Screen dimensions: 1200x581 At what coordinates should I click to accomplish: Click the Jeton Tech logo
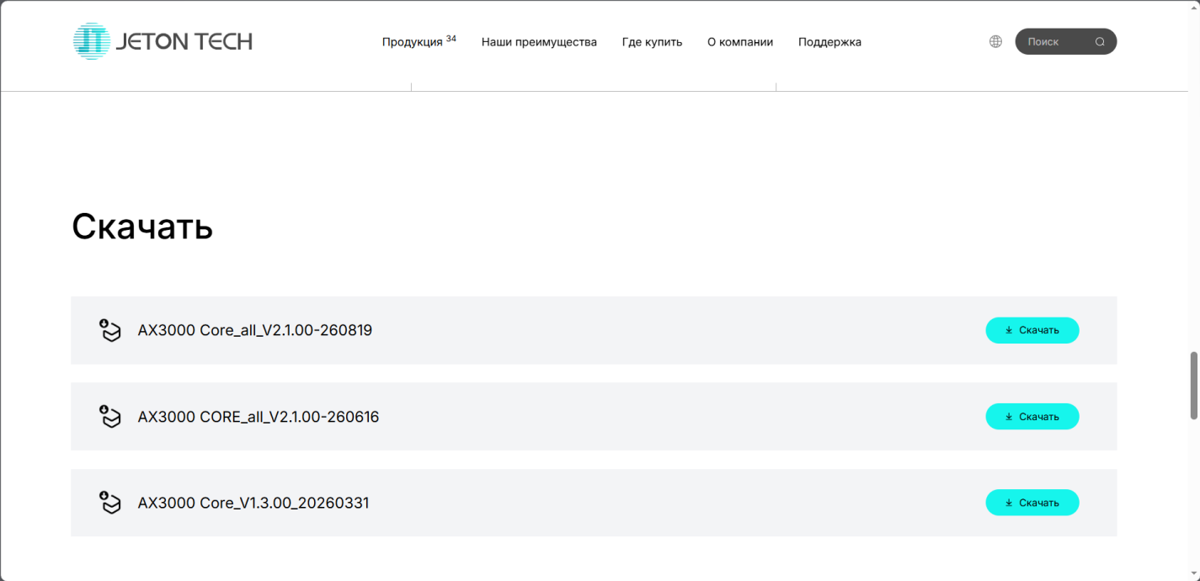[x=163, y=41]
